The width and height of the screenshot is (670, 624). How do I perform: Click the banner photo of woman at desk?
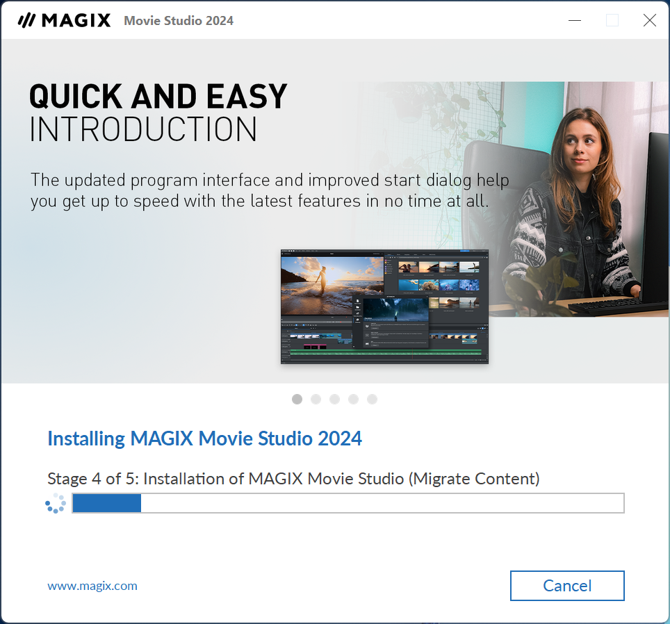click(x=584, y=208)
